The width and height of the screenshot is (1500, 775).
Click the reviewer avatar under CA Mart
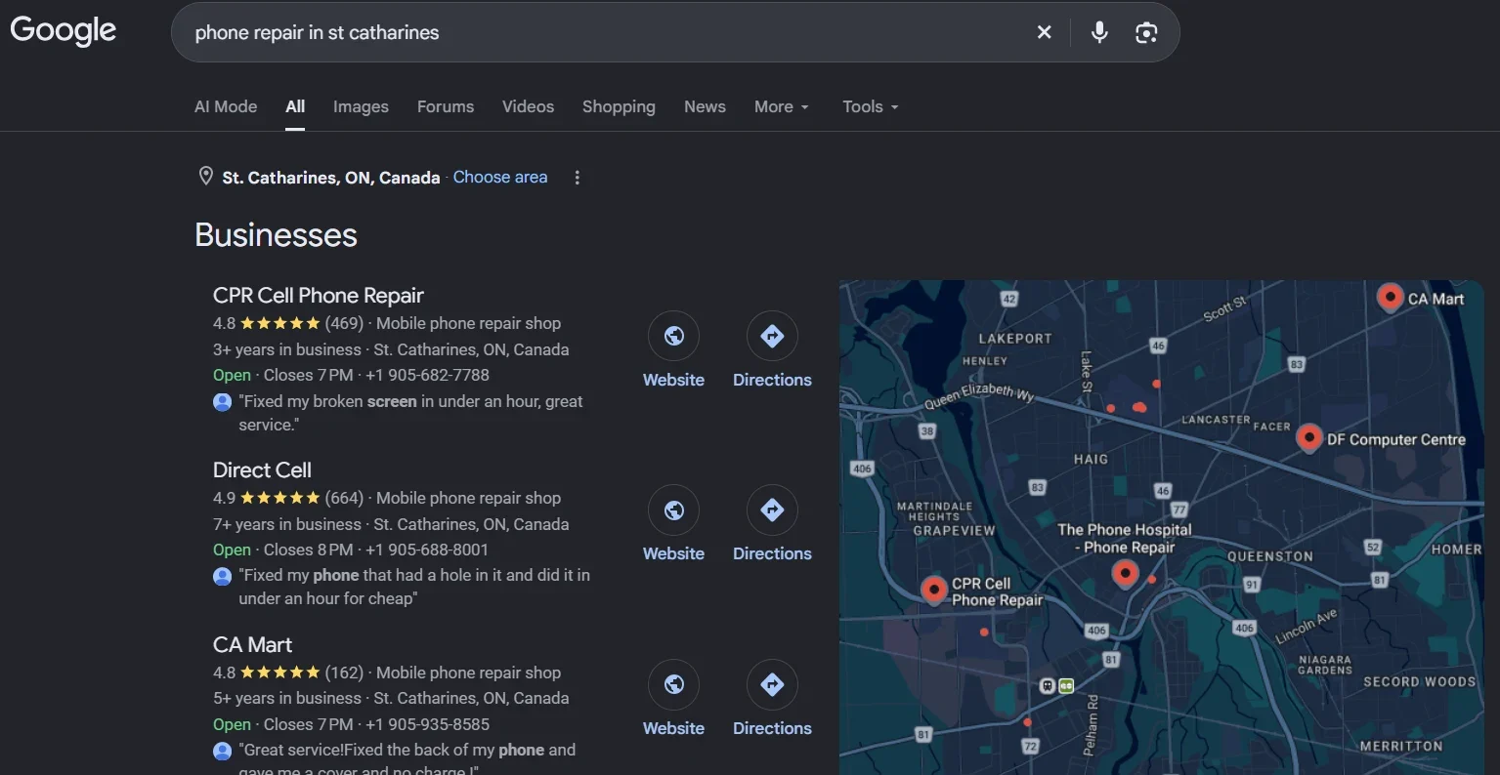(223, 751)
